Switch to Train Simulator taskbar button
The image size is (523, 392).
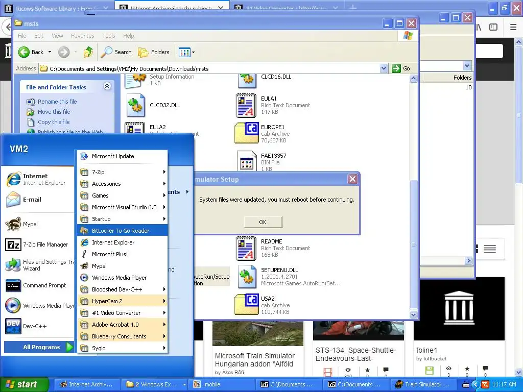422,384
